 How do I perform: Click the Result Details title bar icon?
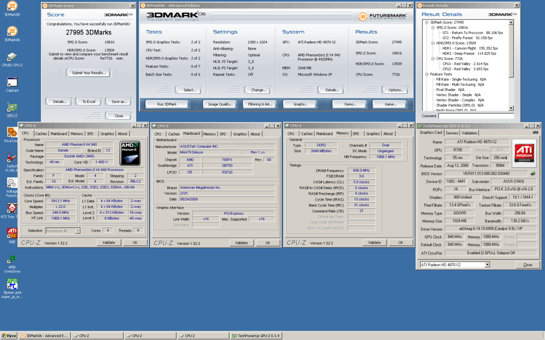419,6
